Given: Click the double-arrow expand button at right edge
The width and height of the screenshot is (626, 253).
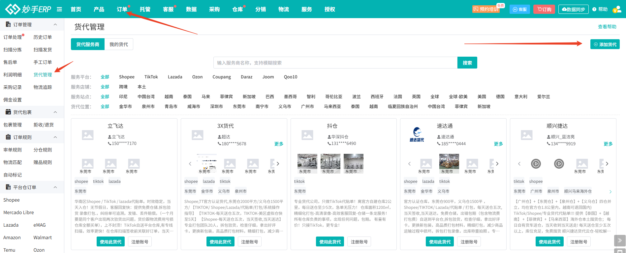Looking at the screenshot, I should 620,240.
